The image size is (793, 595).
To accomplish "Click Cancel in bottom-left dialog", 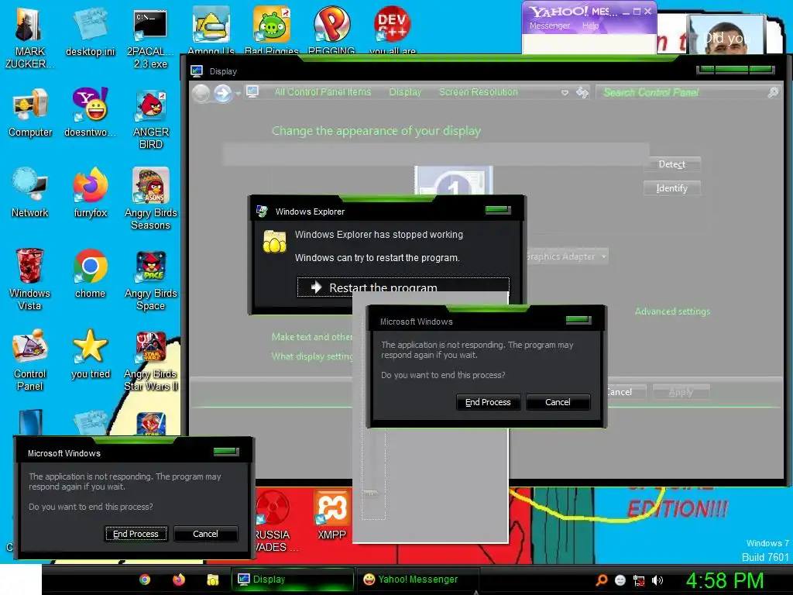I will click(205, 534).
